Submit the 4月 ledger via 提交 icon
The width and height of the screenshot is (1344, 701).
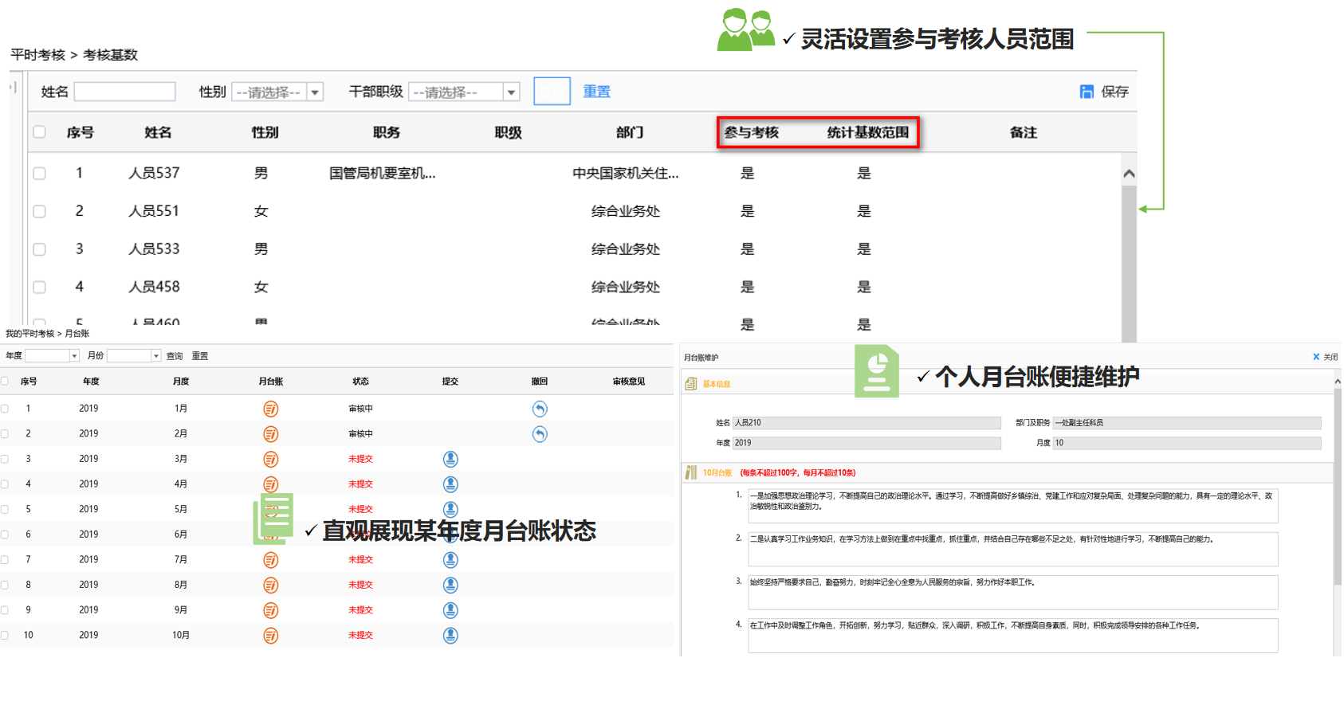point(450,484)
